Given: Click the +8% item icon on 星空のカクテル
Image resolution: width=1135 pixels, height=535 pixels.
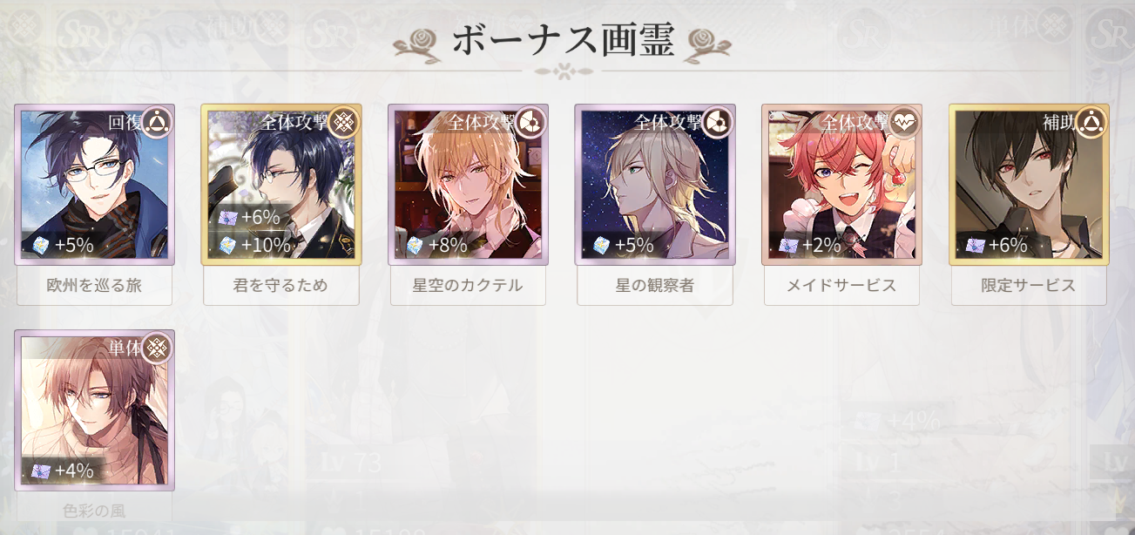Looking at the screenshot, I should click(x=414, y=246).
